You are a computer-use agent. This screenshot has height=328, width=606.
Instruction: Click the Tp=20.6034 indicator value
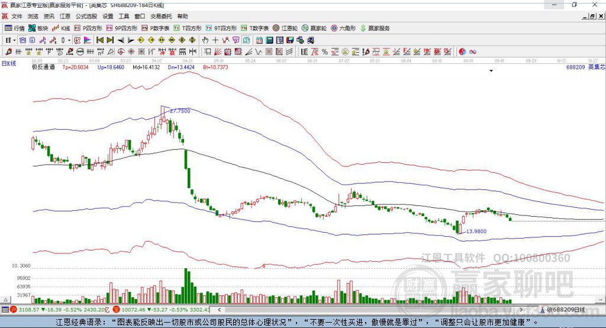point(75,67)
